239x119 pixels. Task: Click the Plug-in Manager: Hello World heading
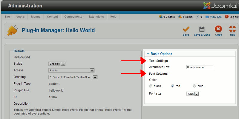click(58, 30)
